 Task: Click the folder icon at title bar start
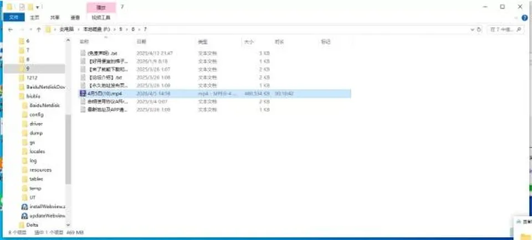click(x=10, y=7)
